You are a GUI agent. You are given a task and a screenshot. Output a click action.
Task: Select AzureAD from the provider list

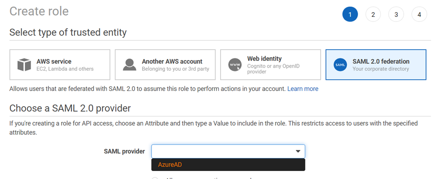point(170,165)
